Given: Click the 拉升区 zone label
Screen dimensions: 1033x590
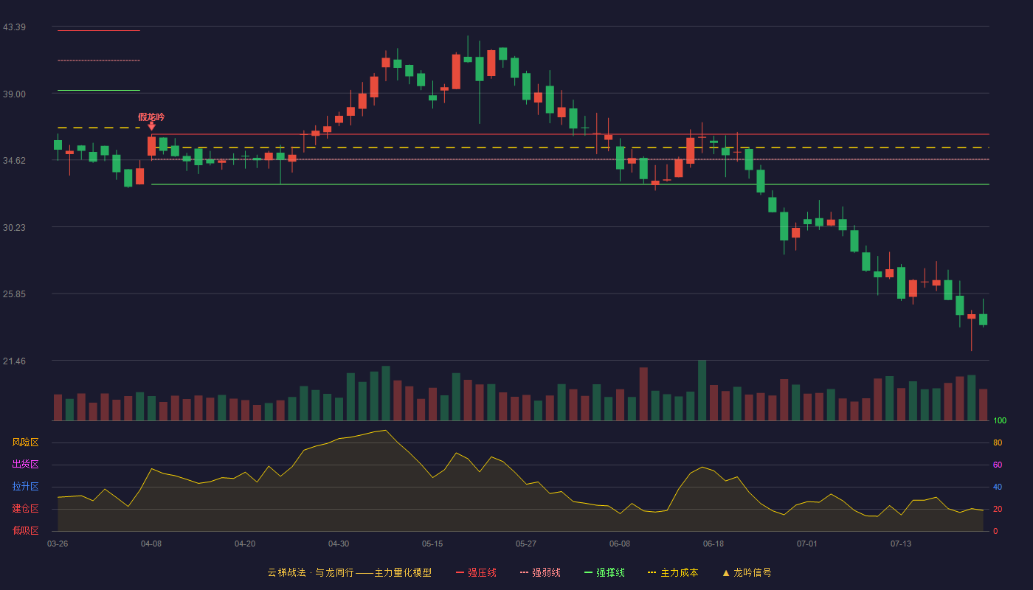Looking at the screenshot, I should (x=25, y=487).
